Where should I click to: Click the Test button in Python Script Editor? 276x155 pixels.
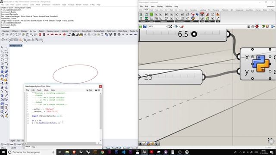(89, 90)
